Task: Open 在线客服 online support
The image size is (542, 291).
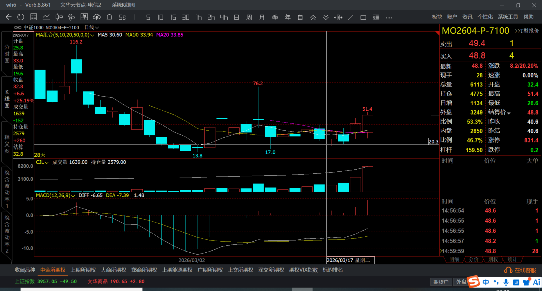Action: pos(520,270)
